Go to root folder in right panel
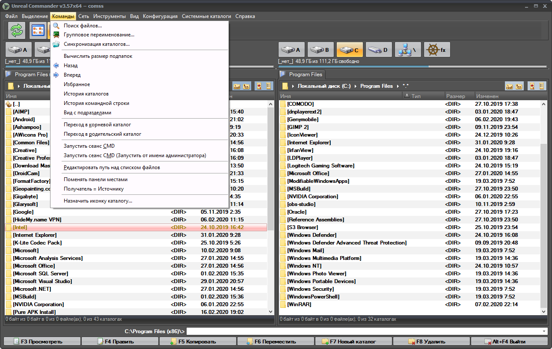The width and height of the screenshot is (552, 349). coord(509,86)
